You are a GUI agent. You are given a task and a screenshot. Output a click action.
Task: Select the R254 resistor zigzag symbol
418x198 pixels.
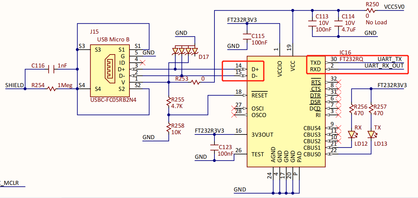click(52, 89)
